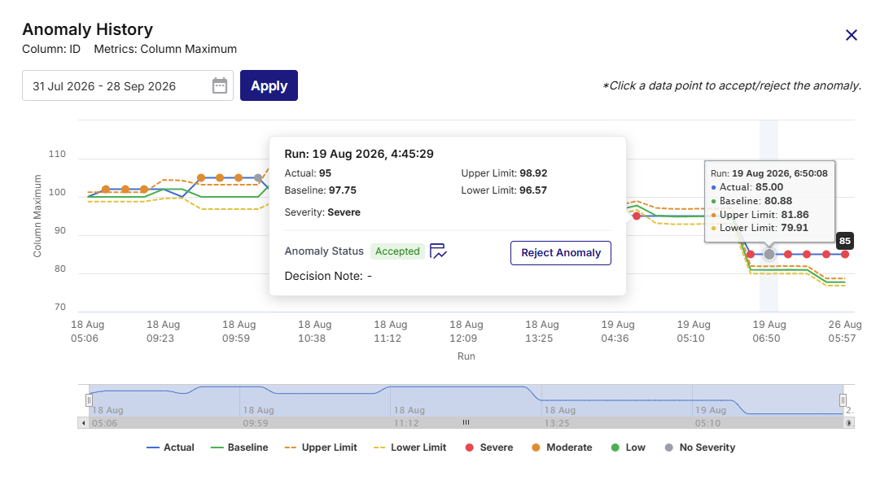Toggle the Actual series in legend

tap(170, 447)
